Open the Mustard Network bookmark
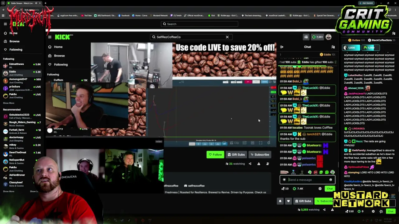Viewport: 399px width, 224px height. [159, 15]
